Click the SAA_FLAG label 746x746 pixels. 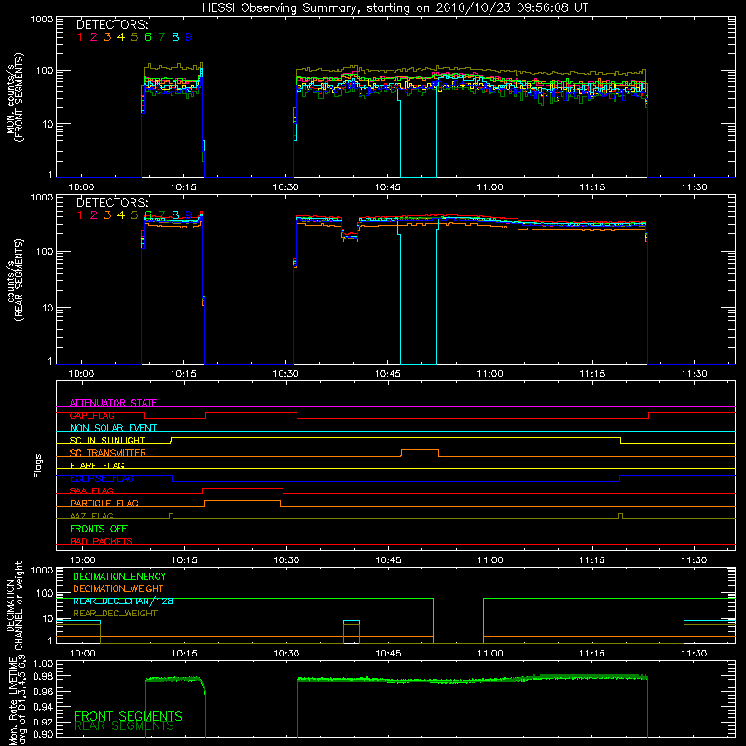(x=91, y=490)
